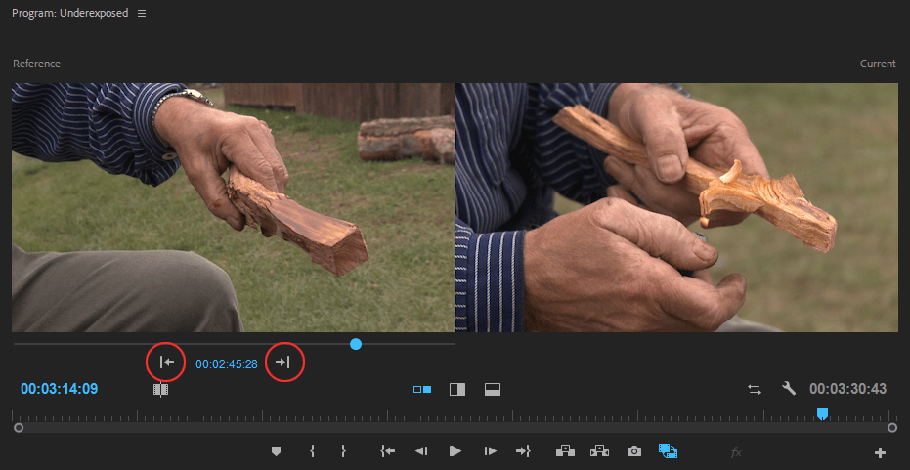Select horizontal split comparison view
This screenshot has width=910, height=470.
click(493, 389)
